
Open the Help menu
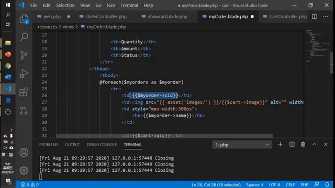pos(148,5)
